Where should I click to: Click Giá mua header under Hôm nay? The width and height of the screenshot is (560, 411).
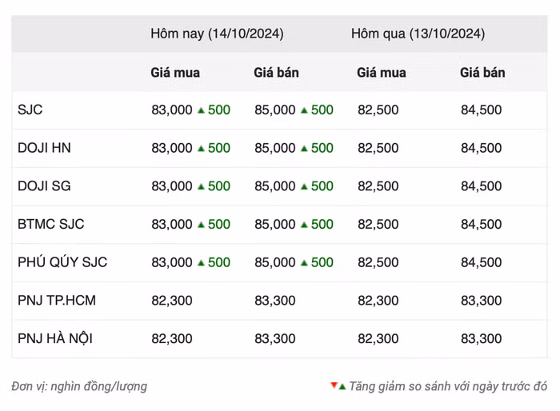[175, 73]
